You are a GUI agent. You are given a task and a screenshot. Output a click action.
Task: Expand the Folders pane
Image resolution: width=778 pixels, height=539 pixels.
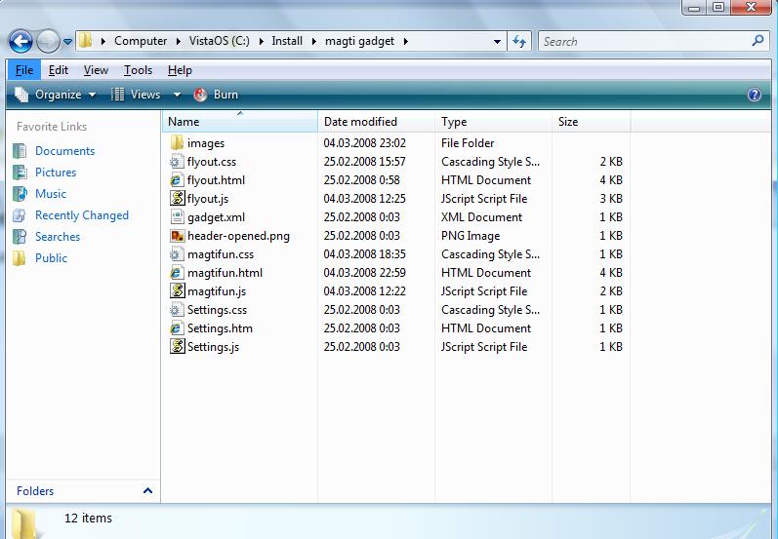coord(147,491)
